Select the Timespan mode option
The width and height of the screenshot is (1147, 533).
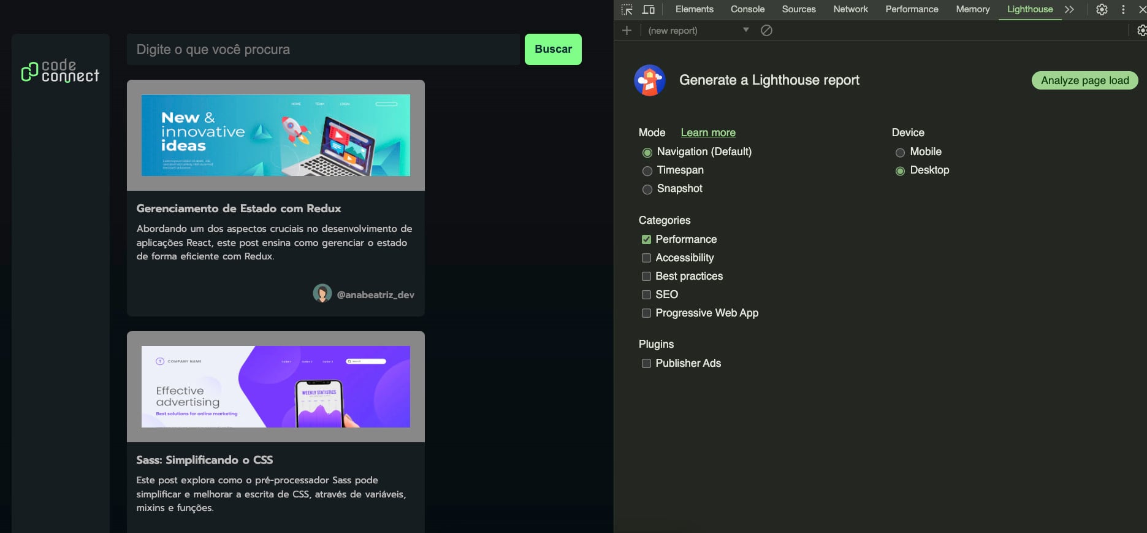click(x=647, y=171)
